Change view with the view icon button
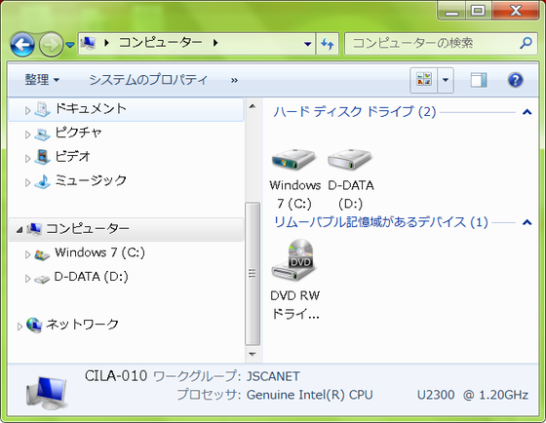This screenshot has width=546, height=423. (x=424, y=80)
